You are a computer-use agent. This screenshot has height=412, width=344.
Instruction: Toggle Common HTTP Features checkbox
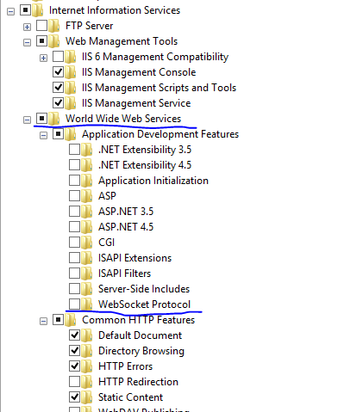[x=58, y=320]
